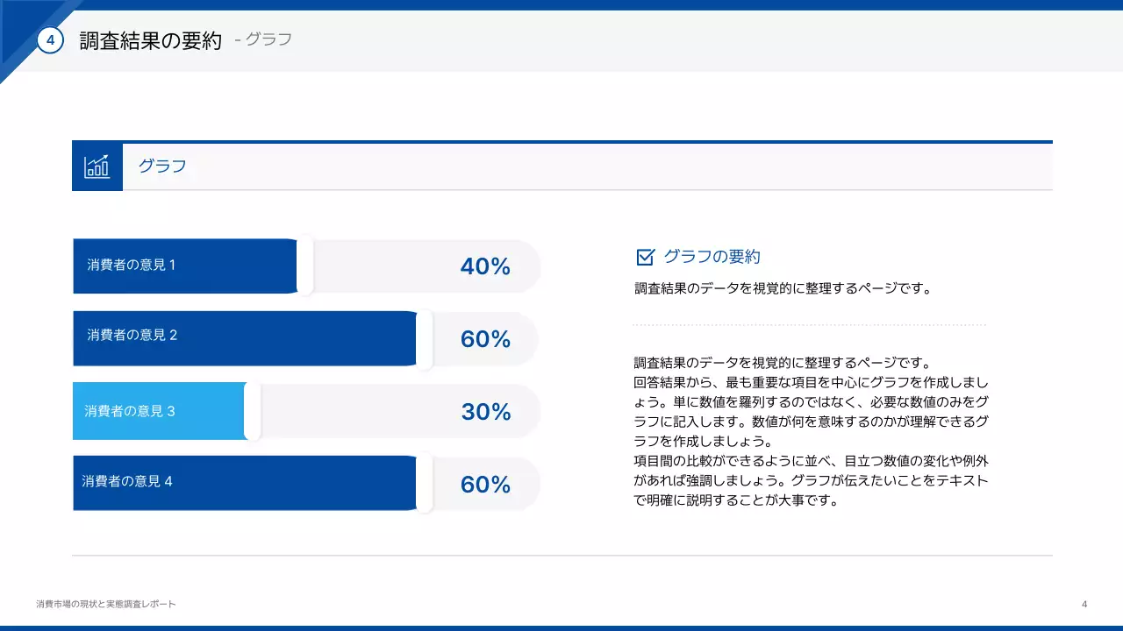Click the white handle on the 消費者の意見 2 bar
Screen dimensions: 1123x631
point(425,338)
